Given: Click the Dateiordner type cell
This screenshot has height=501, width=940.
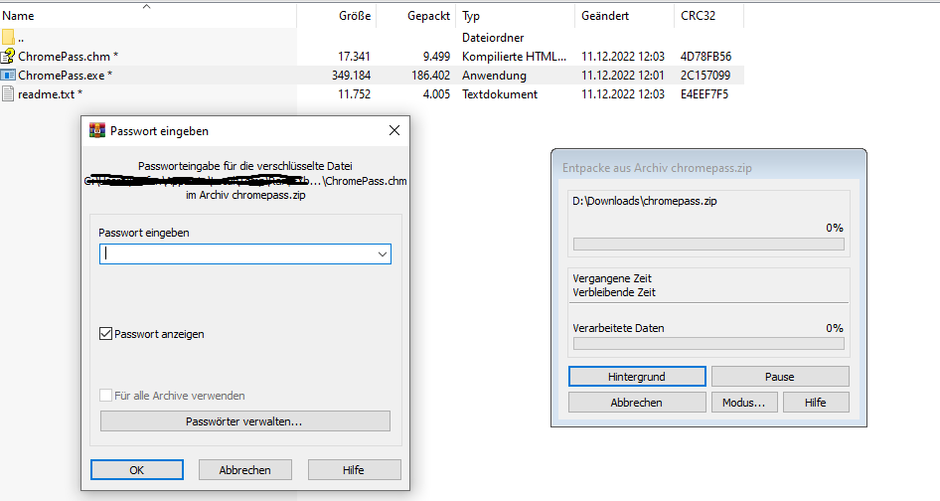Looking at the screenshot, I should pyautogui.click(x=493, y=38).
